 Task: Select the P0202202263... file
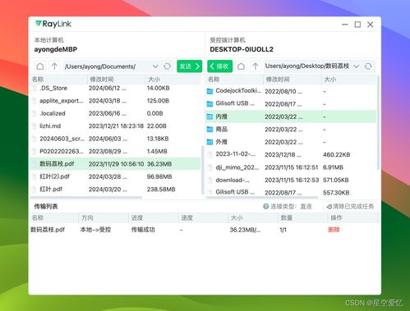pyautogui.click(x=115, y=151)
